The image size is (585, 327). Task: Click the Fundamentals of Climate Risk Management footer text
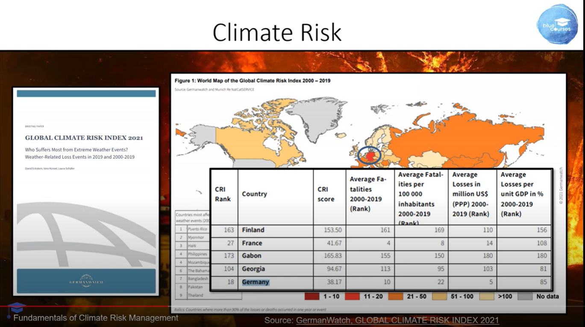[x=96, y=318]
